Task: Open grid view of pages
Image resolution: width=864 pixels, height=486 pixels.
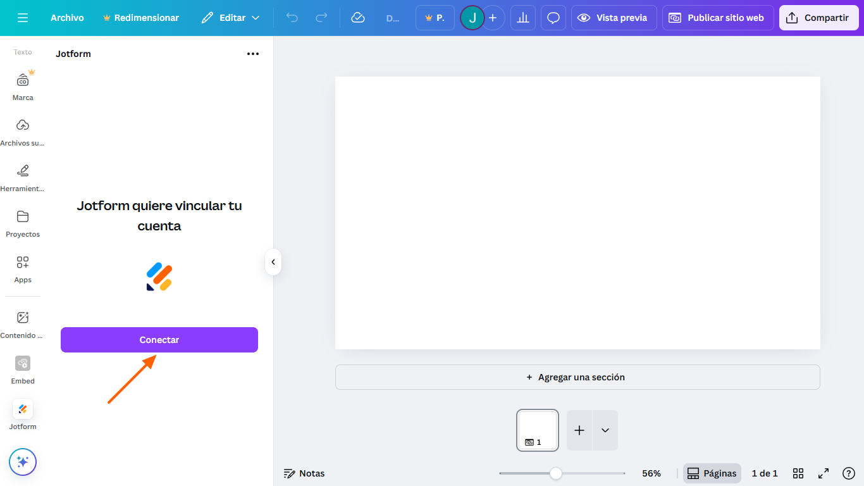Action: point(798,473)
